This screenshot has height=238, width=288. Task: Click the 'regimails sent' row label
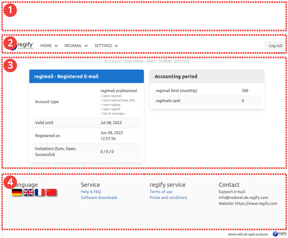click(x=168, y=101)
